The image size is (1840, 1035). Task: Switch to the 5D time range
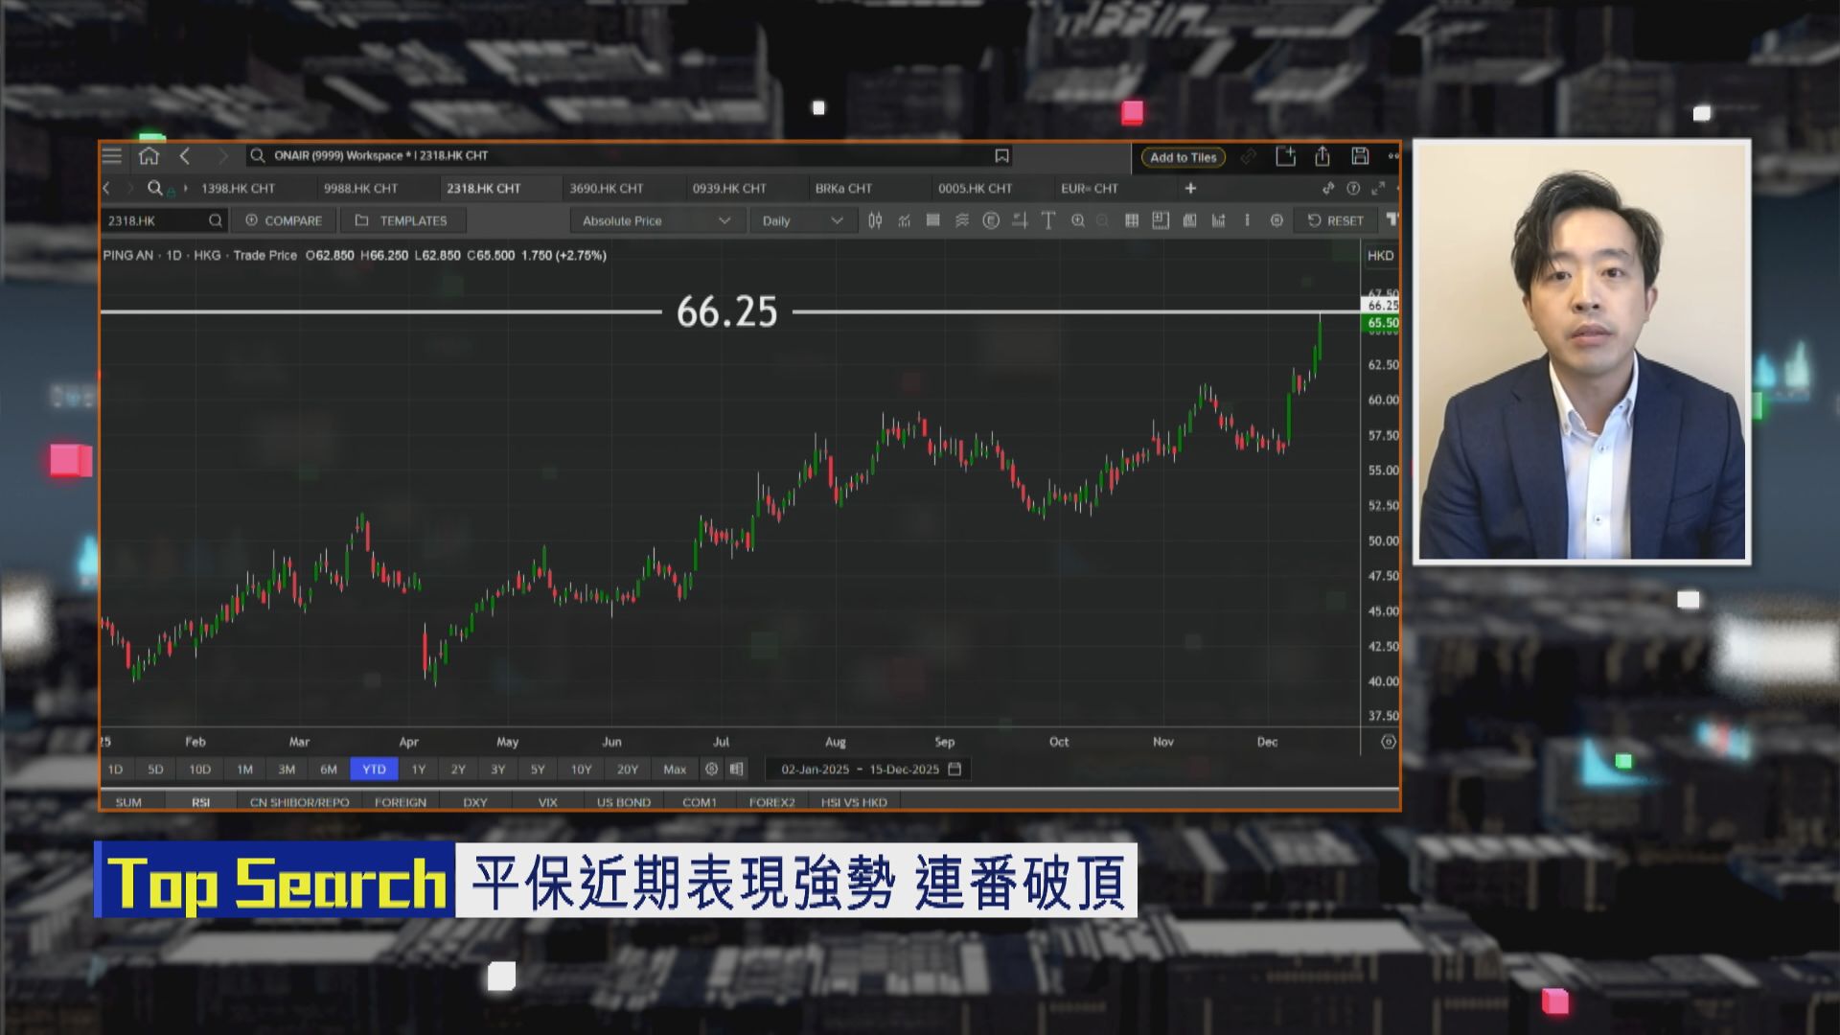pos(155,769)
